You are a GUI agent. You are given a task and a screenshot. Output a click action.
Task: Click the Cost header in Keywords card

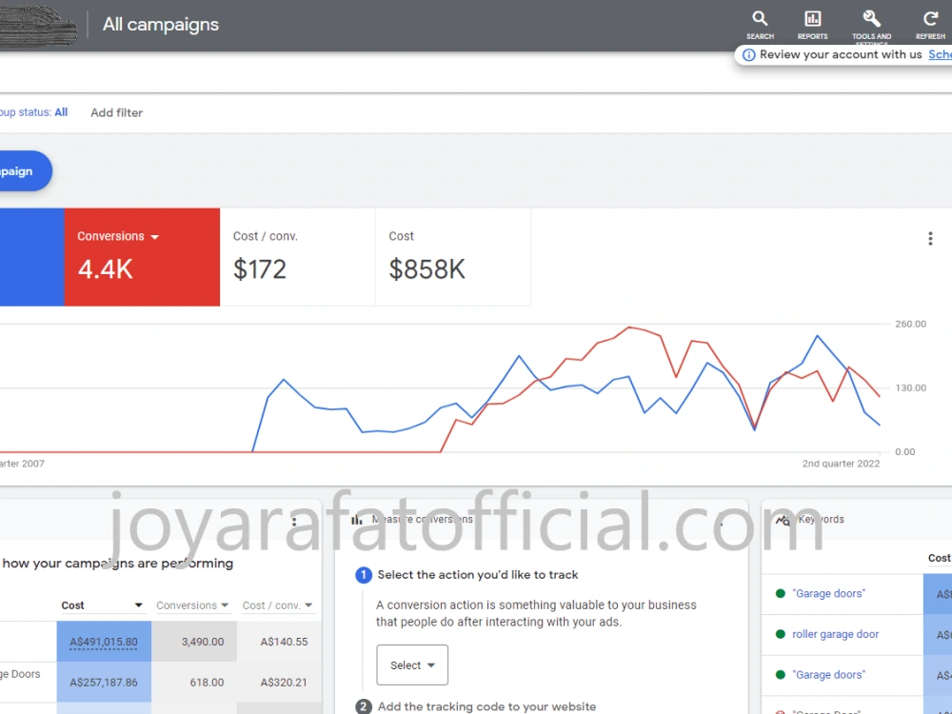pos(940,558)
